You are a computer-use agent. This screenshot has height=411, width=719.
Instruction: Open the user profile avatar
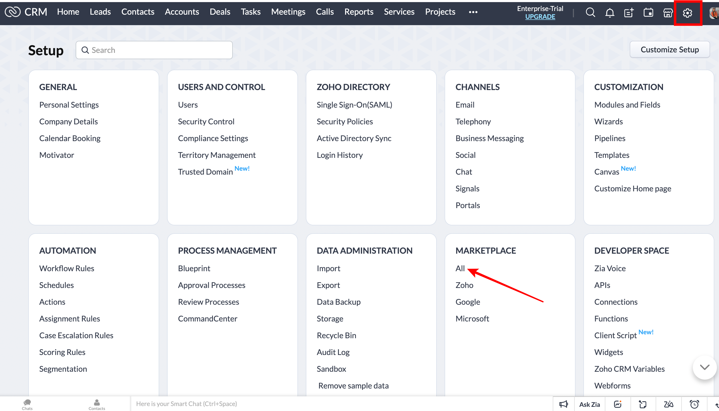714,13
